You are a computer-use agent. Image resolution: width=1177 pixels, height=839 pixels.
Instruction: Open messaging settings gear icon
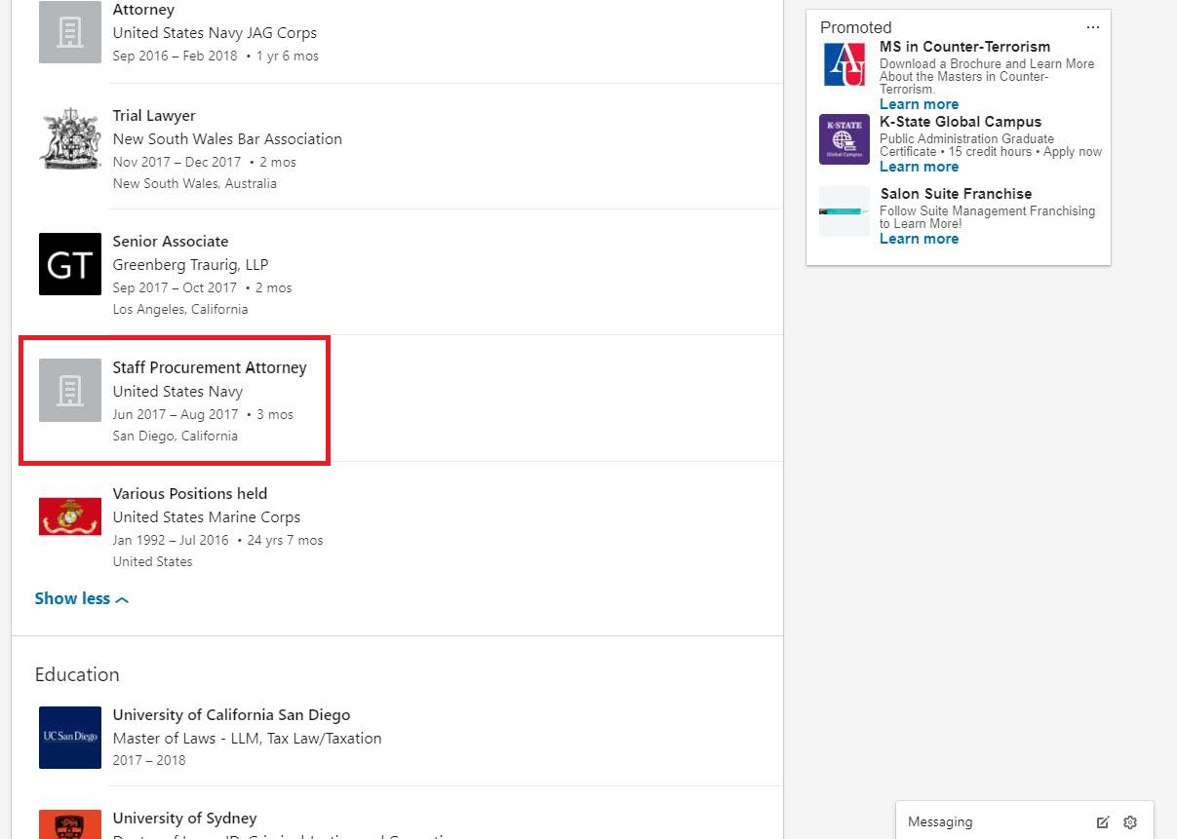tap(1130, 822)
